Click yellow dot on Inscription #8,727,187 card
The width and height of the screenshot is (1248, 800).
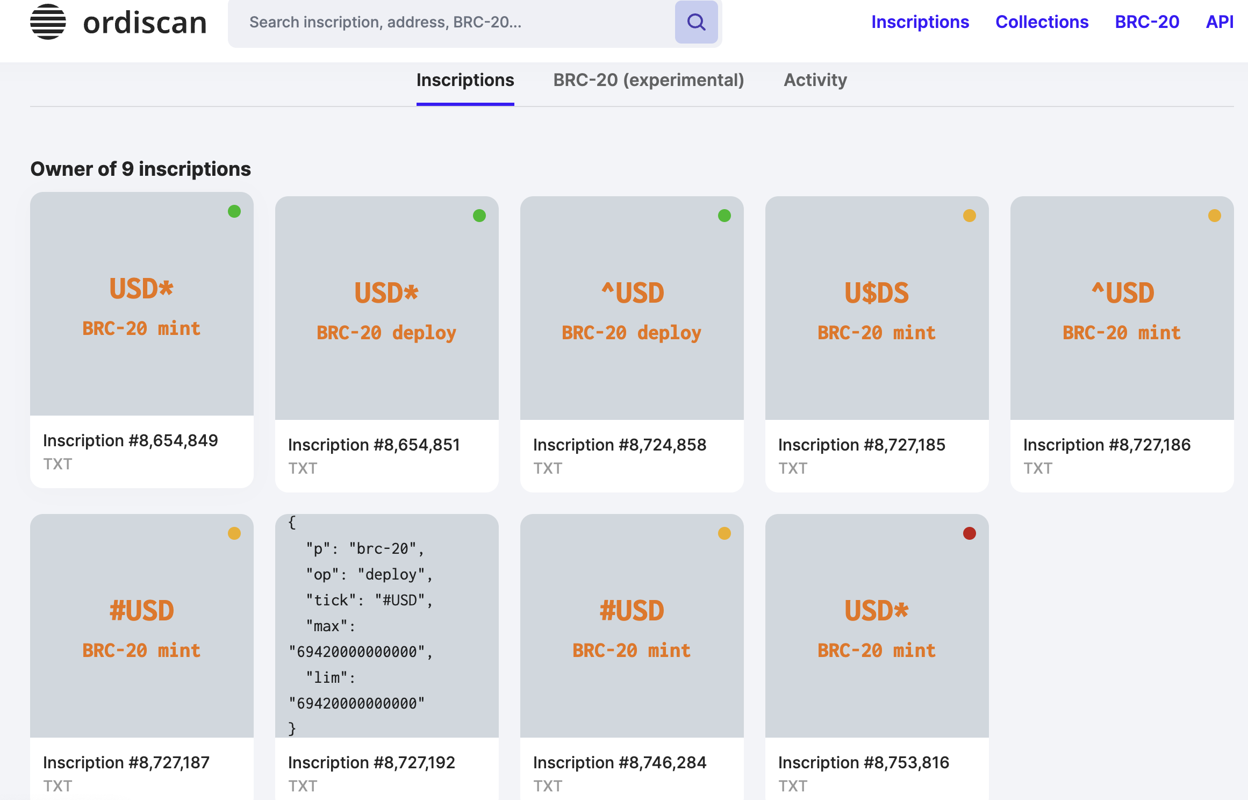point(234,533)
